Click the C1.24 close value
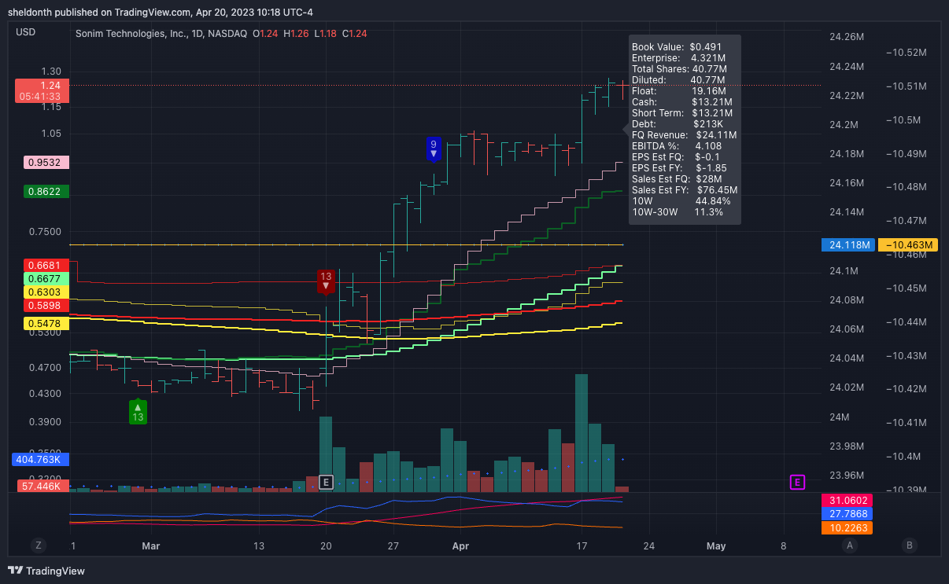 pos(354,33)
